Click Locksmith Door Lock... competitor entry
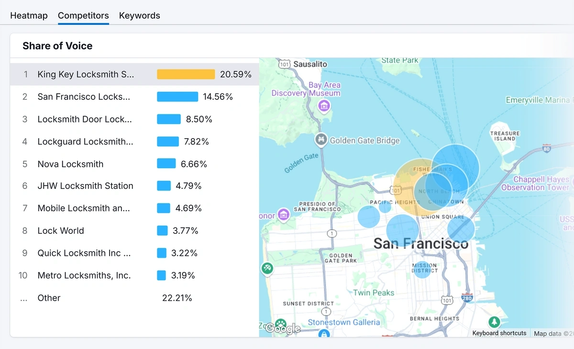The height and width of the screenshot is (349, 574). click(134, 119)
